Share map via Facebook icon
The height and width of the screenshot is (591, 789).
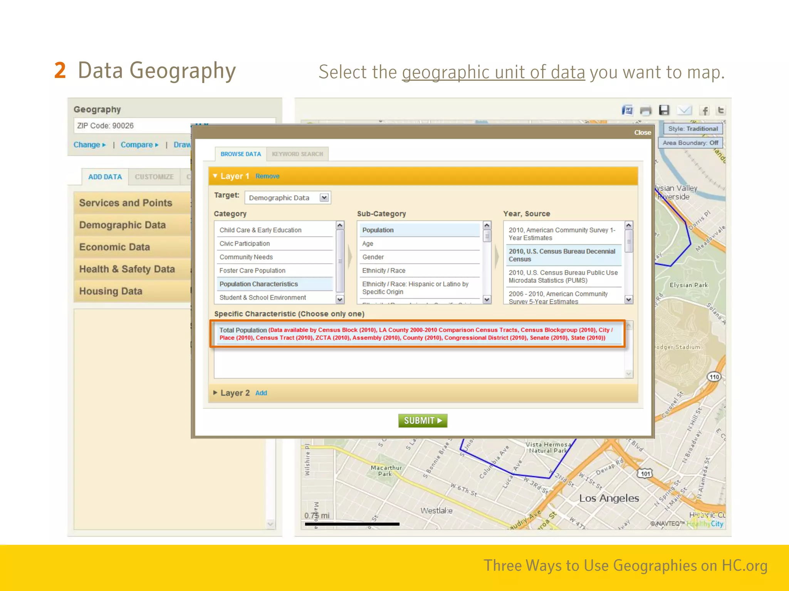[x=705, y=111]
